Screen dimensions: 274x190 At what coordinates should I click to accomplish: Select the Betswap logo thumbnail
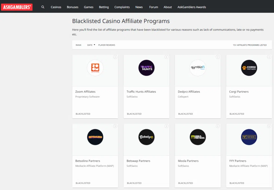[x=146, y=137]
